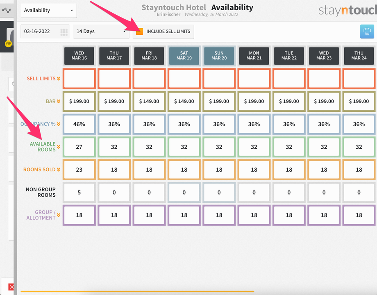
Task: Expand the Available Rooms row chevron
Action: pyautogui.click(x=59, y=147)
